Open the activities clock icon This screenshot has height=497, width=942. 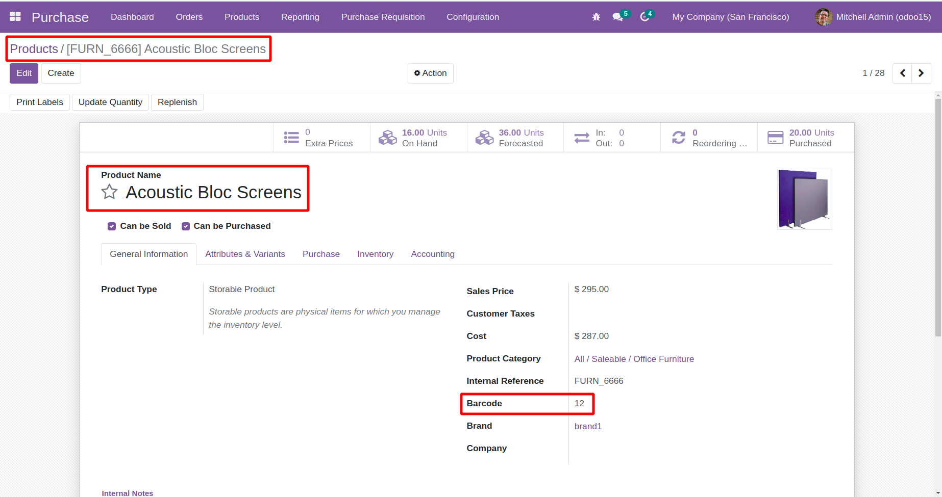tap(645, 17)
